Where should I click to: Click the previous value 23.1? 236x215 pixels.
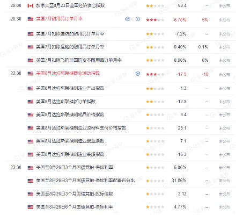(182, 128)
